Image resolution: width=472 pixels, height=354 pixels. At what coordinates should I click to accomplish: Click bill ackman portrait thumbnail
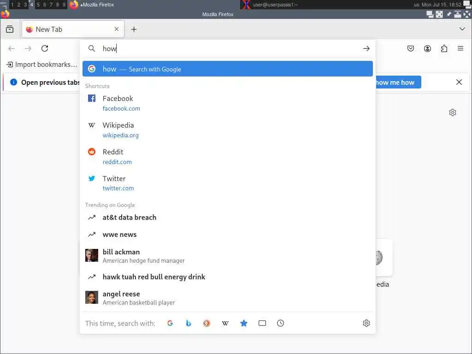point(92,255)
